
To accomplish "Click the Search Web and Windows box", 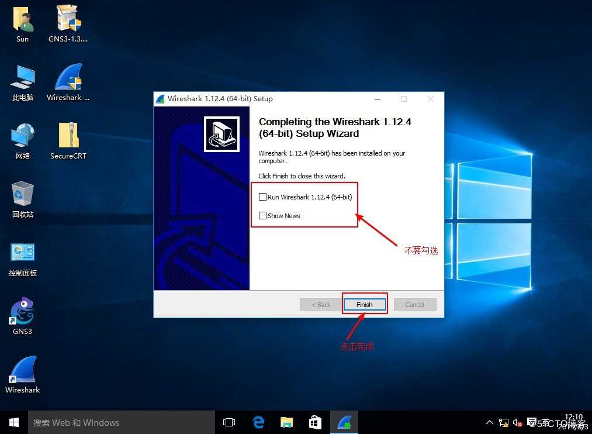I will point(122,422).
